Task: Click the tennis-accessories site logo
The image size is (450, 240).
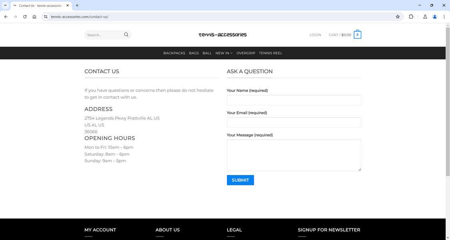Action: click(x=222, y=35)
